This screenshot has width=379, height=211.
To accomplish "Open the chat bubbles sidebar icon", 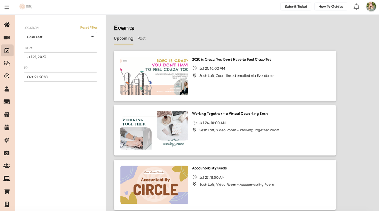I will coord(7,63).
